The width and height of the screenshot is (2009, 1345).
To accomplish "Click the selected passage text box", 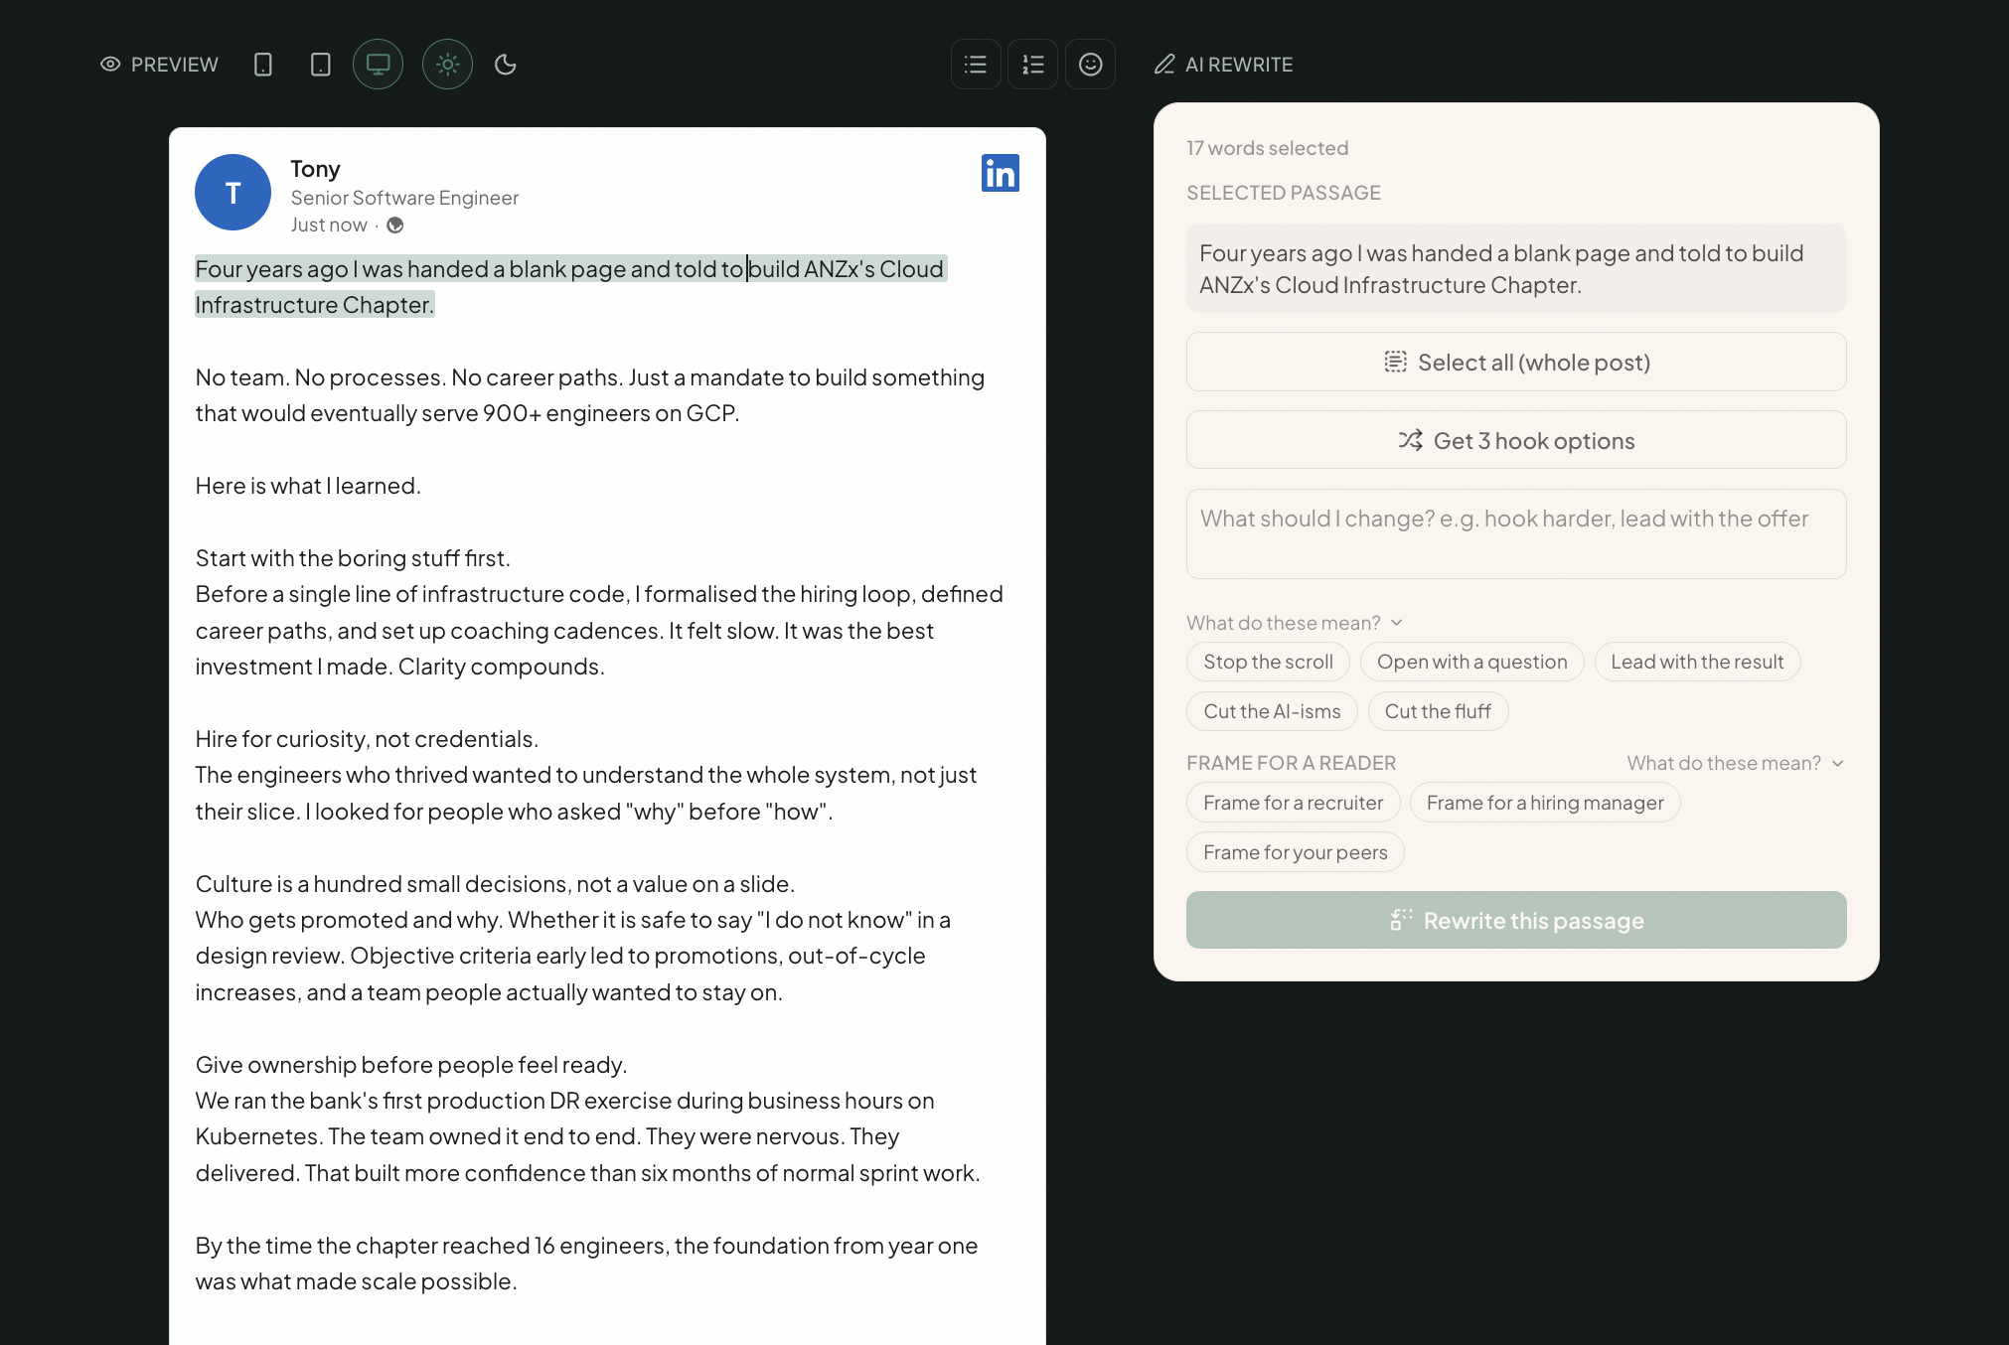I will 1516,268.
